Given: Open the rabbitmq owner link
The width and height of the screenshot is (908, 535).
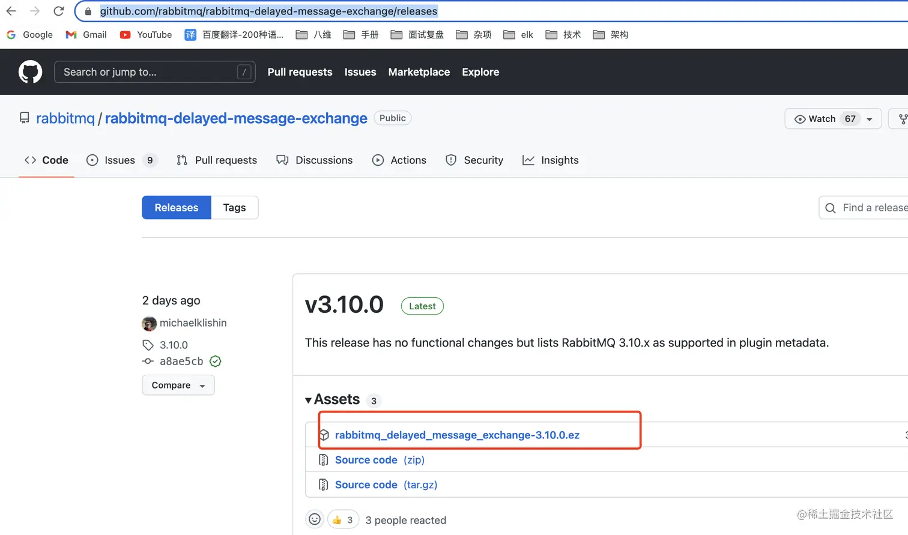Looking at the screenshot, I should click(65, 118).
